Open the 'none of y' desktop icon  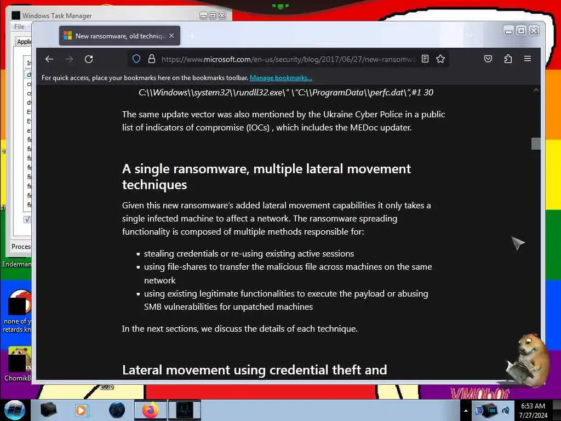point(18,311)
